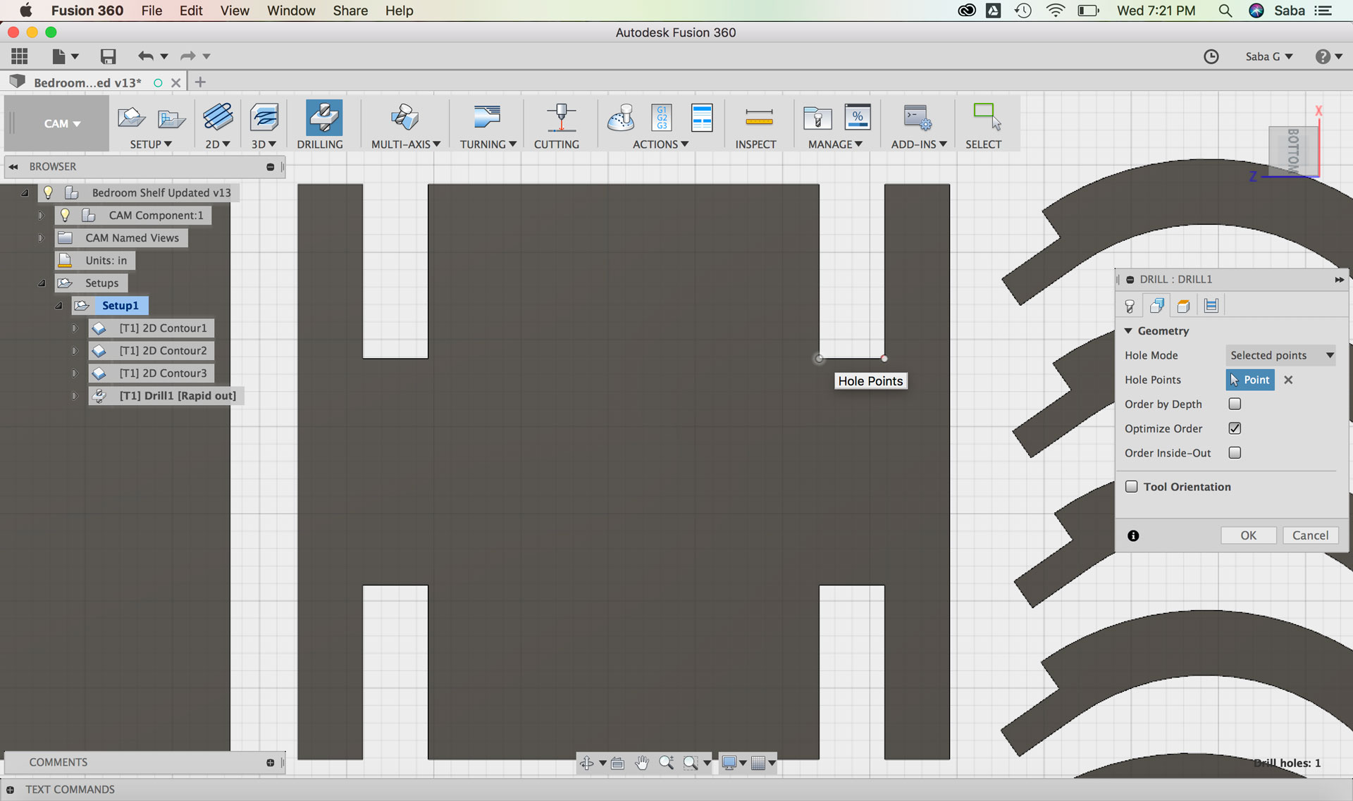The width and height of the screenshot is (1353, 801).
Task: Enable the Order by Depth checkbox
Action: 1235,404
